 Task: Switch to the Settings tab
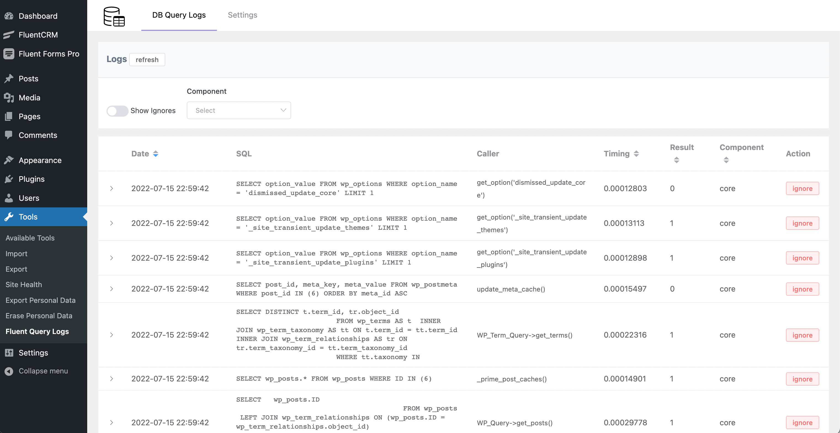click(x=242, y=15)
